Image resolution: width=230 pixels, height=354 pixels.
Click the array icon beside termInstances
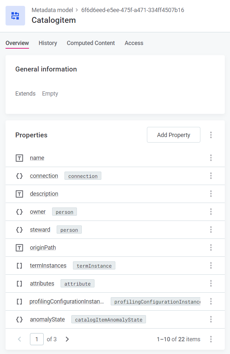[x=19, y=266]
